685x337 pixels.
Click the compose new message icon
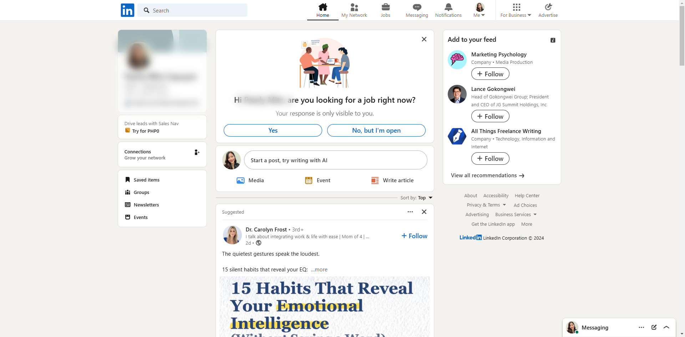[x=654, y=327]
